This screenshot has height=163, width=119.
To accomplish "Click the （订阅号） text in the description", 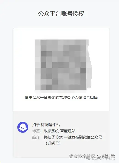I will (53, 143).
